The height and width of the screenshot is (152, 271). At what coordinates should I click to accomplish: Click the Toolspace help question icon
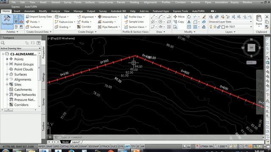pyautogui.click(x=39, y=43)
